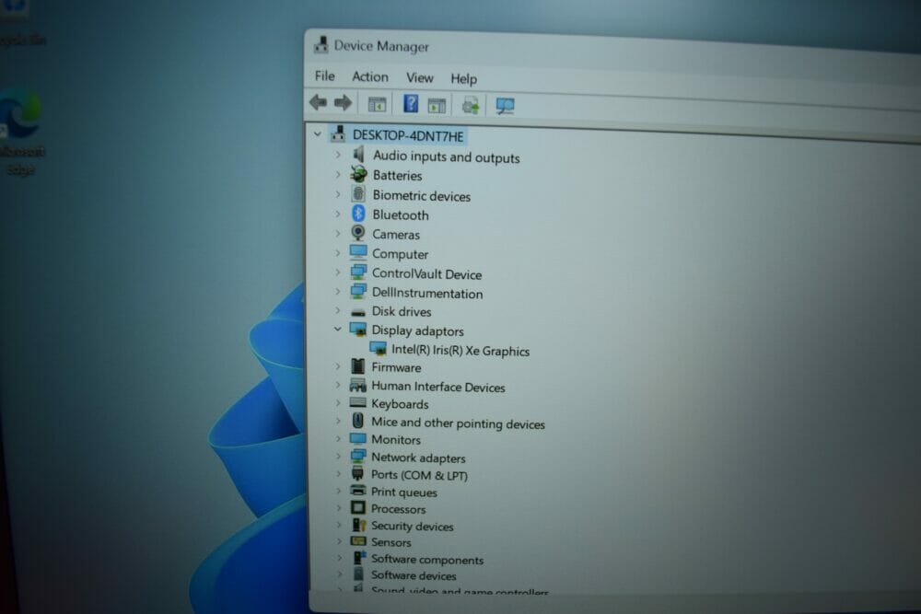Open the View menu
Viewport: 921px width, 614px height.
tap(419, 77)
